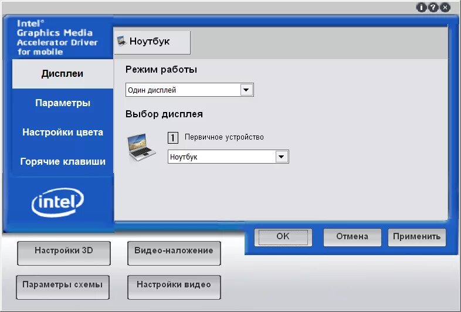This screenshot has width=461, height=312.
Task: Expand the primary device dropdown arrow
Action: click(x=282, y=157)
